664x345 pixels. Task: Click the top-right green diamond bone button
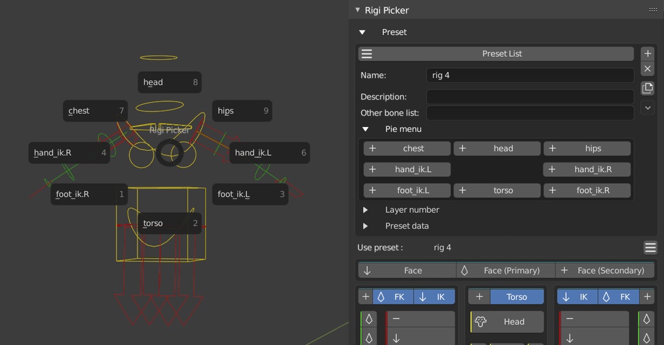pyautogui.click(x=646, y=319)
